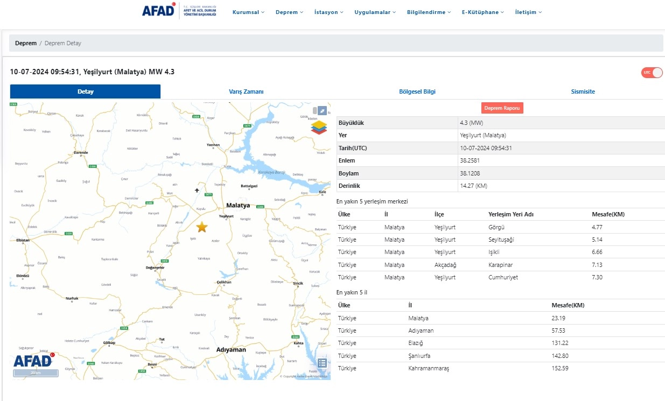The image size is (665, 401).
Task: Click the gray handle beside fullscreen icon
Action: (x=315, y=111)
